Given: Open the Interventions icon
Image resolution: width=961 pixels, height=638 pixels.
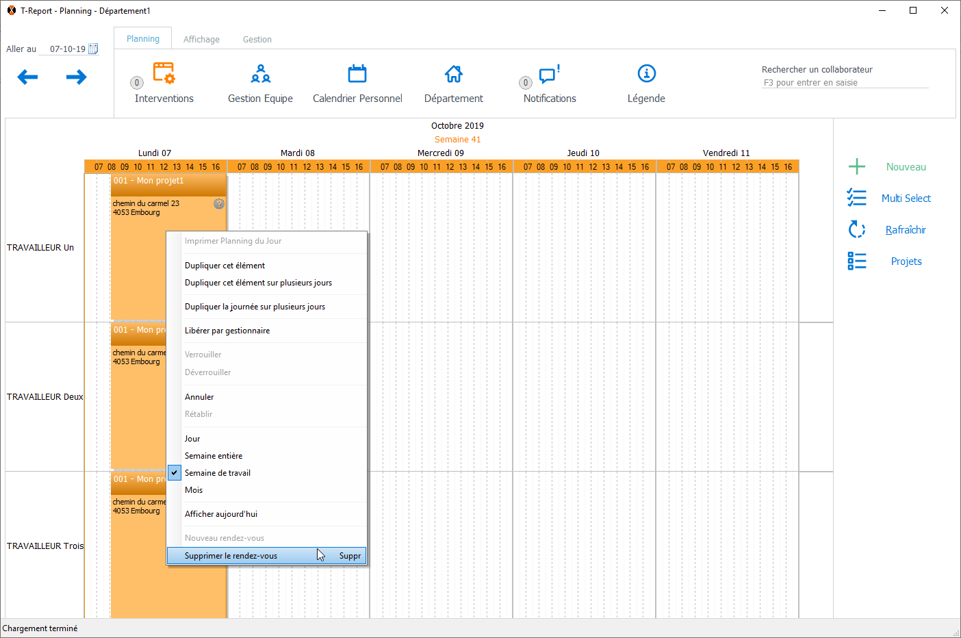Looking at the screenshot, I should click(164, 74).
